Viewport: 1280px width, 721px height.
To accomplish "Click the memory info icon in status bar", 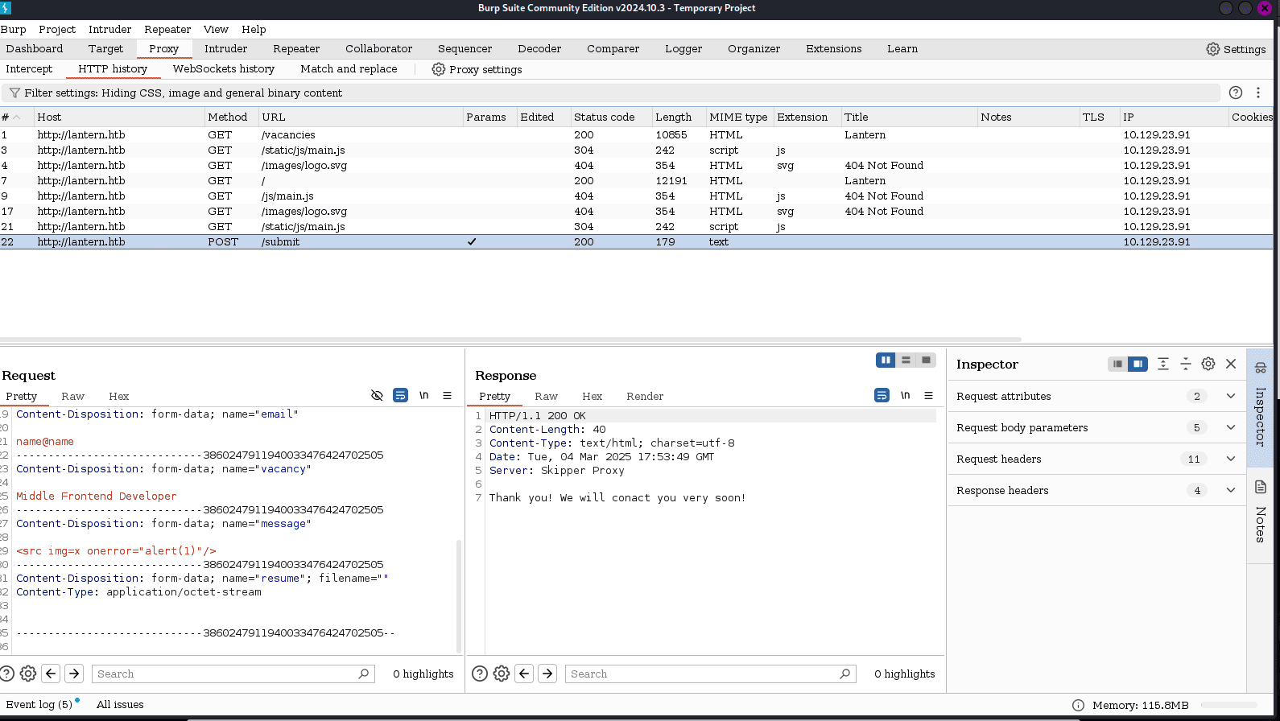I will click(x=1078, y=705).
